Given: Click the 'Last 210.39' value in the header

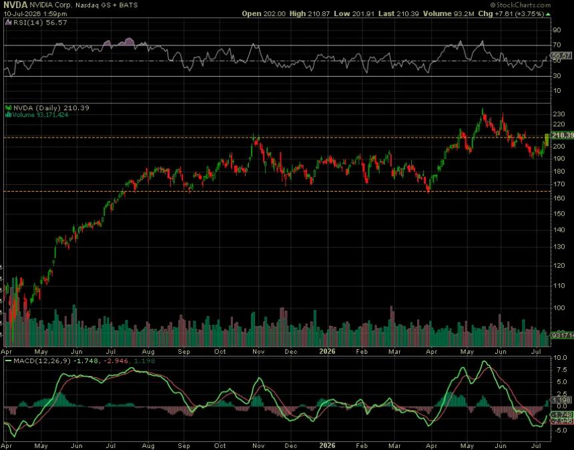Looking at the screenshot, I should (x=398, y=13).
